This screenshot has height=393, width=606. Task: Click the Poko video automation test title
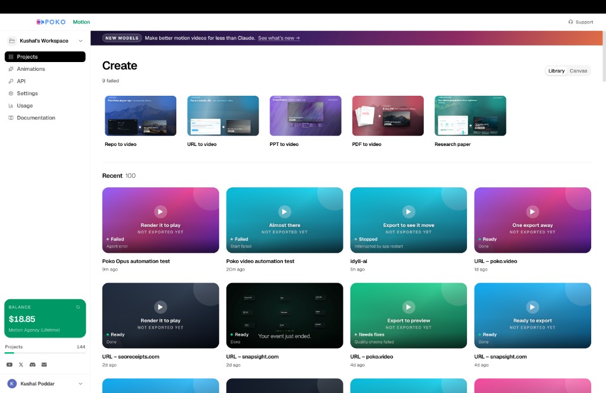pos(260,261)
